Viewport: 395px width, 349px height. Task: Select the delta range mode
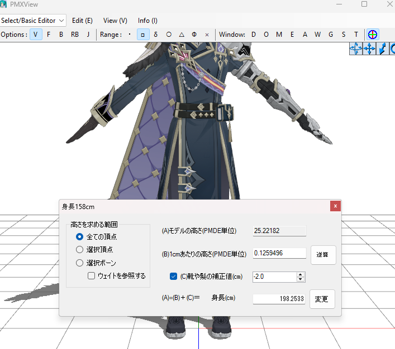[x=156, y=35]
